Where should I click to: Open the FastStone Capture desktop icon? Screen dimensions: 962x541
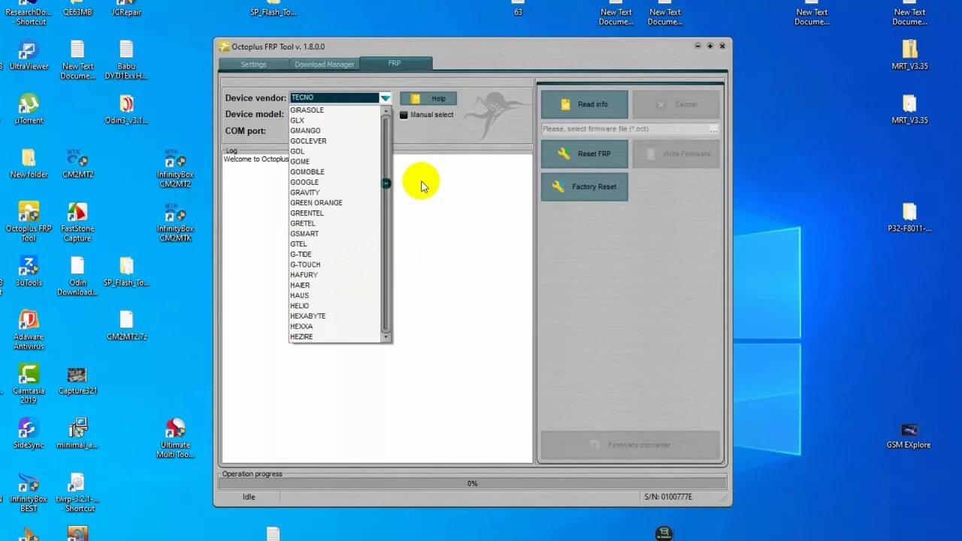(x=77, y=222)
